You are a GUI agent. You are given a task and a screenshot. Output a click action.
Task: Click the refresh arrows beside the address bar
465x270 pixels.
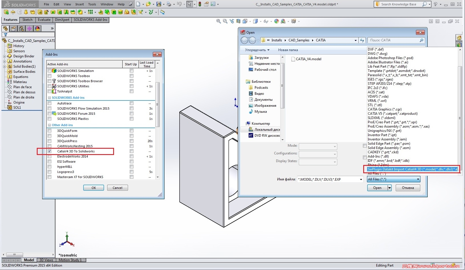click(x=362, y=40)
